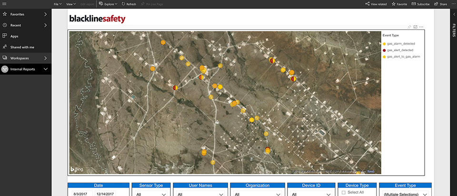Tick the Select All device type checkbox
457x196 pixels.
coord(343,192)
